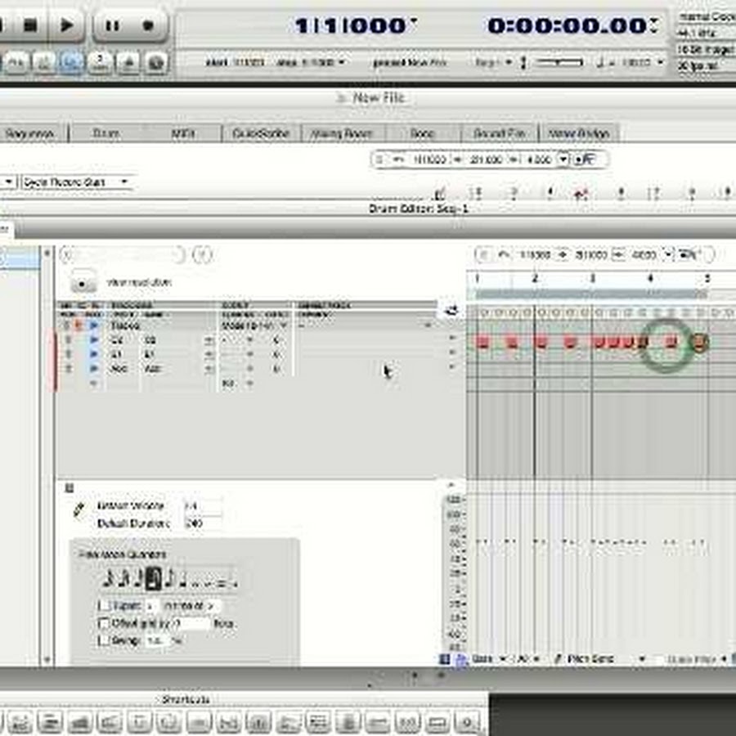Viewport: 736px width, 736px height.
Task: Toggle the countoff button labeled 2
Action: (100, 62)
